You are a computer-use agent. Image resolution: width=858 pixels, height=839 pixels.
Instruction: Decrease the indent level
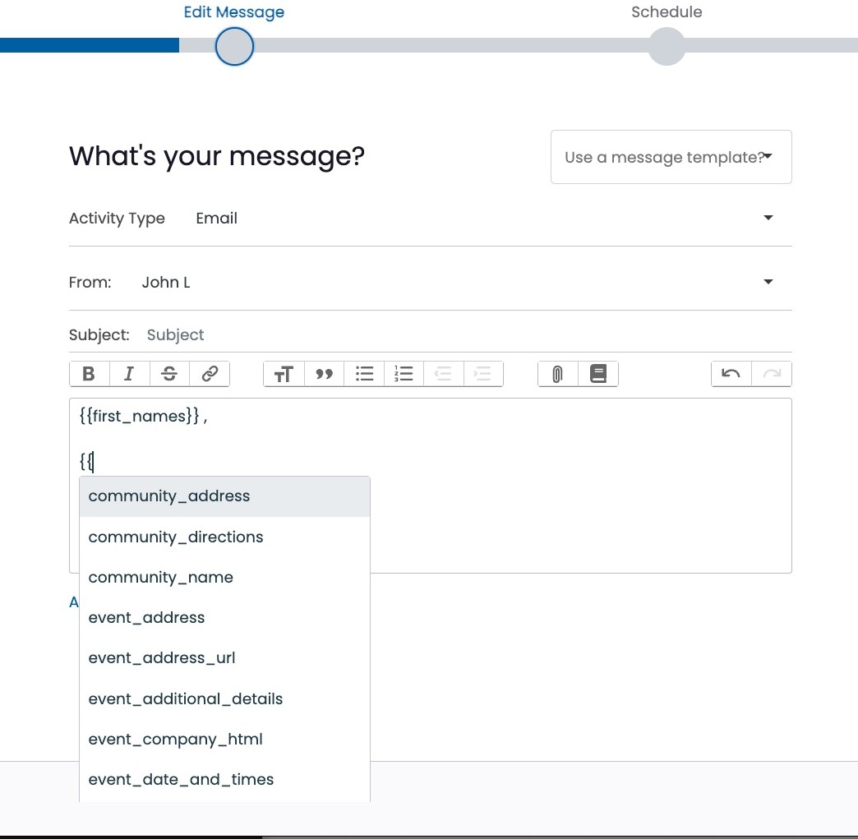click(x=443, y=374)
